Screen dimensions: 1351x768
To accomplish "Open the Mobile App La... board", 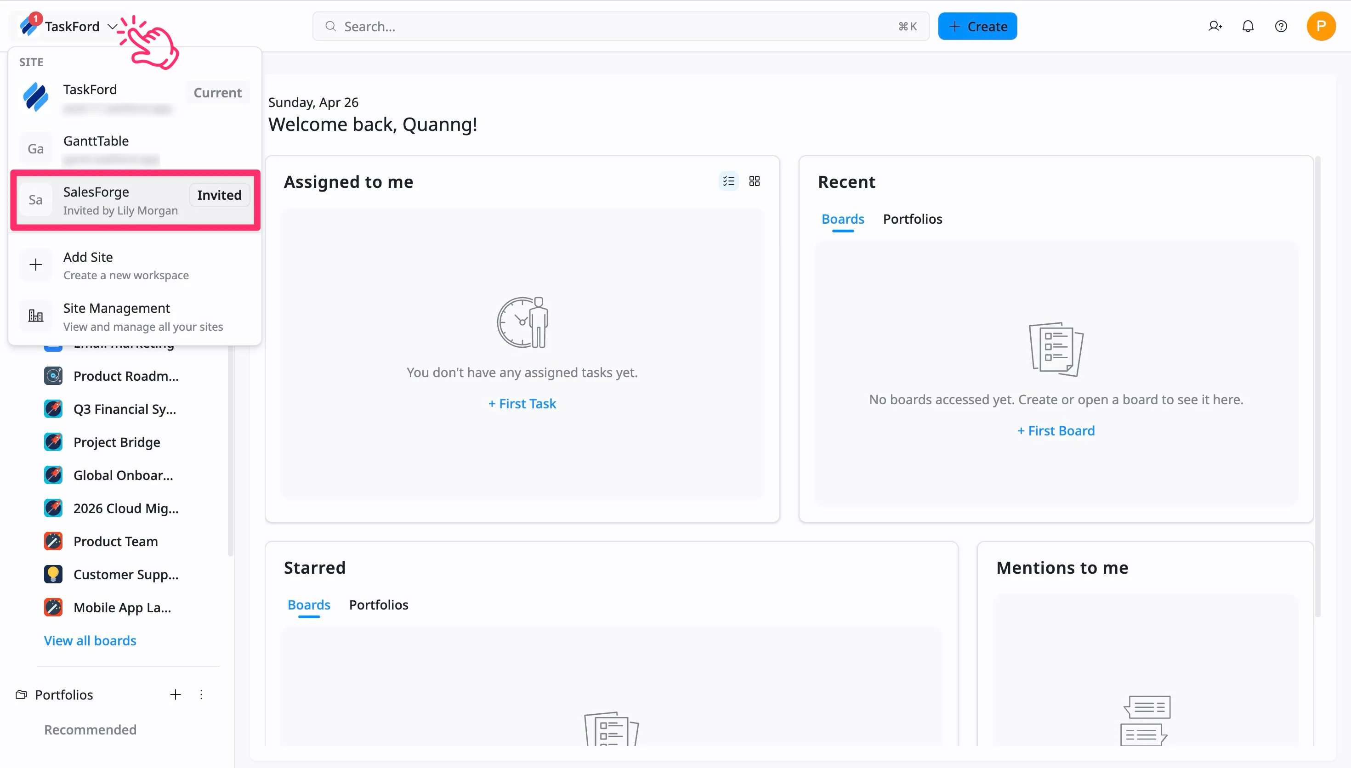I will [x=122, y=608].
